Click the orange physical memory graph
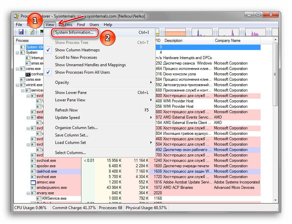The height and width of the screenshot is (224, 292). (x=175, y=32)
